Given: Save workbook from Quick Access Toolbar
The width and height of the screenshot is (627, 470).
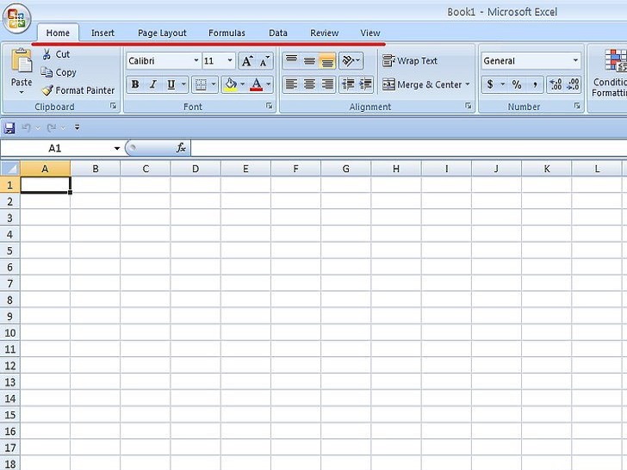Looking at the screenshot, I should tap(9, 128).
